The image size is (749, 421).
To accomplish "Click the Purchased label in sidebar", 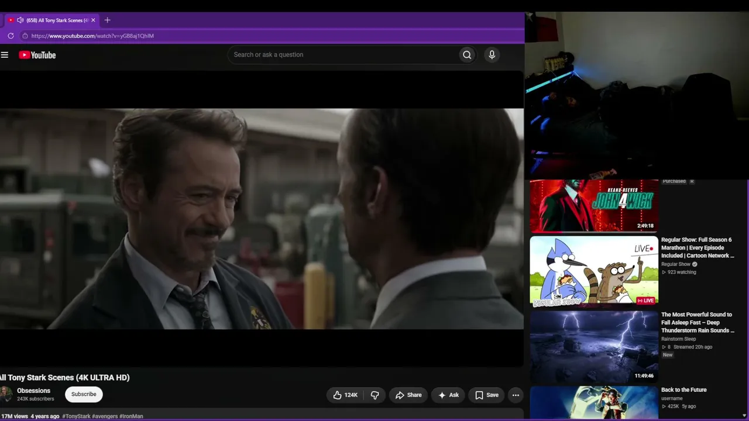I will [x=674, y=181].
